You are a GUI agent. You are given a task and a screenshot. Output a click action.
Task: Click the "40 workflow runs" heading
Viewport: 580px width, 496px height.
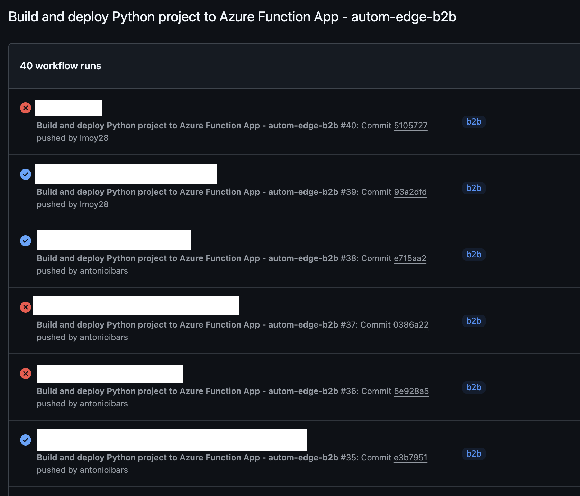coord(61,66)
